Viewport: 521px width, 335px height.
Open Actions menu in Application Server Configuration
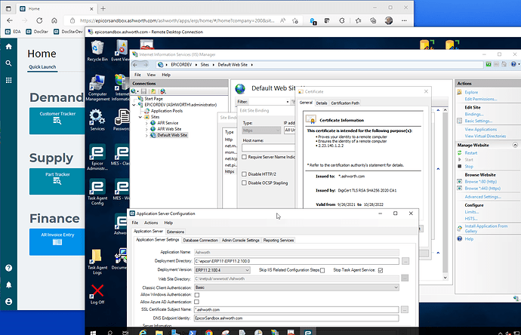[x=151, y=223]
